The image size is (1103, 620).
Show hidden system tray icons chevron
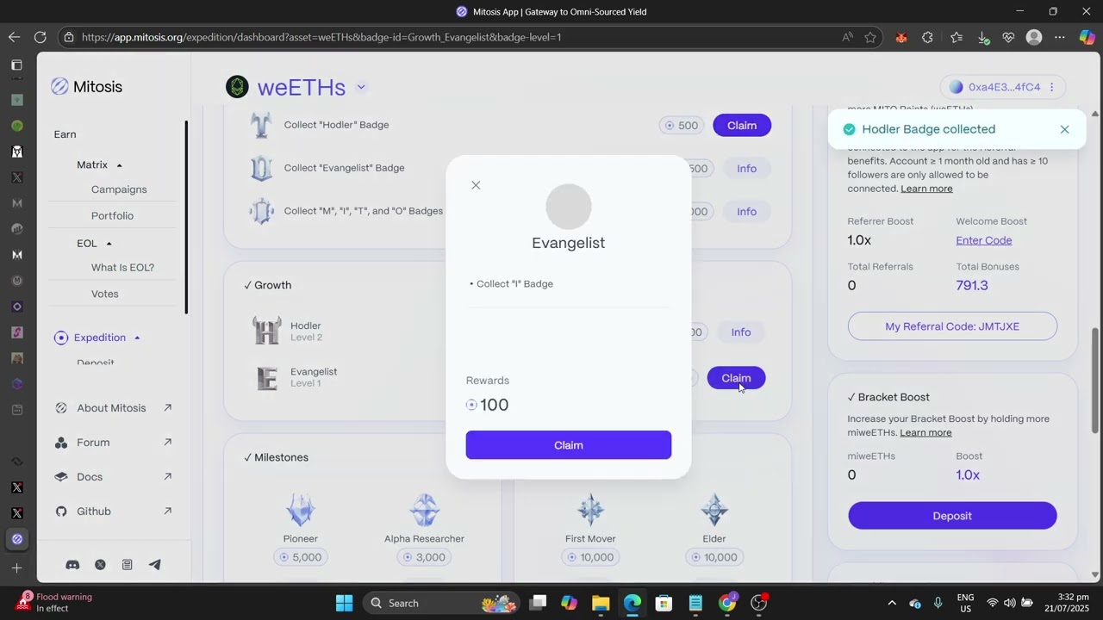point(892,603)
